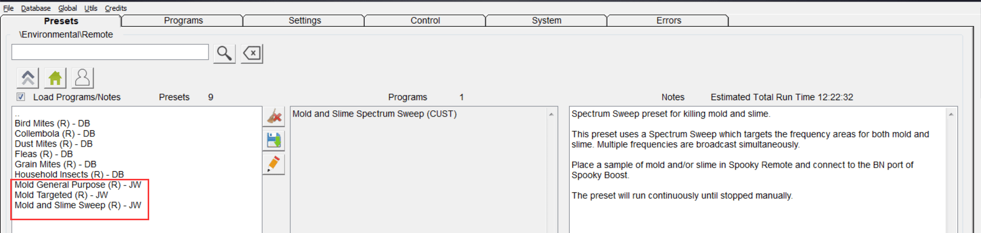Open the Database menu
The width and height of the screenshot is (981, 233).
click(36, 8)
